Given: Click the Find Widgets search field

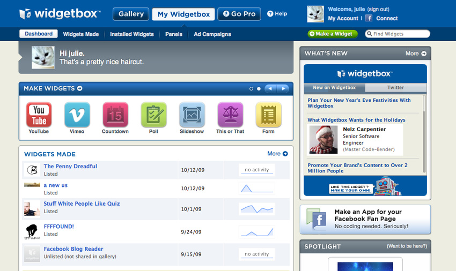Looking at the screenshot, I should [398, 34].
